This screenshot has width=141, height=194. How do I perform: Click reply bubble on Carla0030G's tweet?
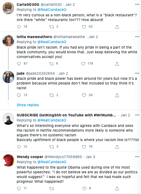pyautogui.click(x=19, y=27)
